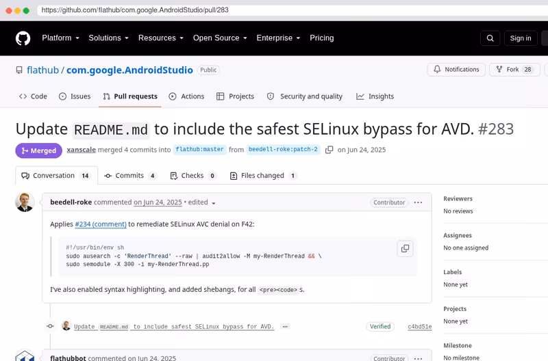Copy the head branch name icon
The image size is (548, 361).
pyautogui.click(x=329, y=150)
